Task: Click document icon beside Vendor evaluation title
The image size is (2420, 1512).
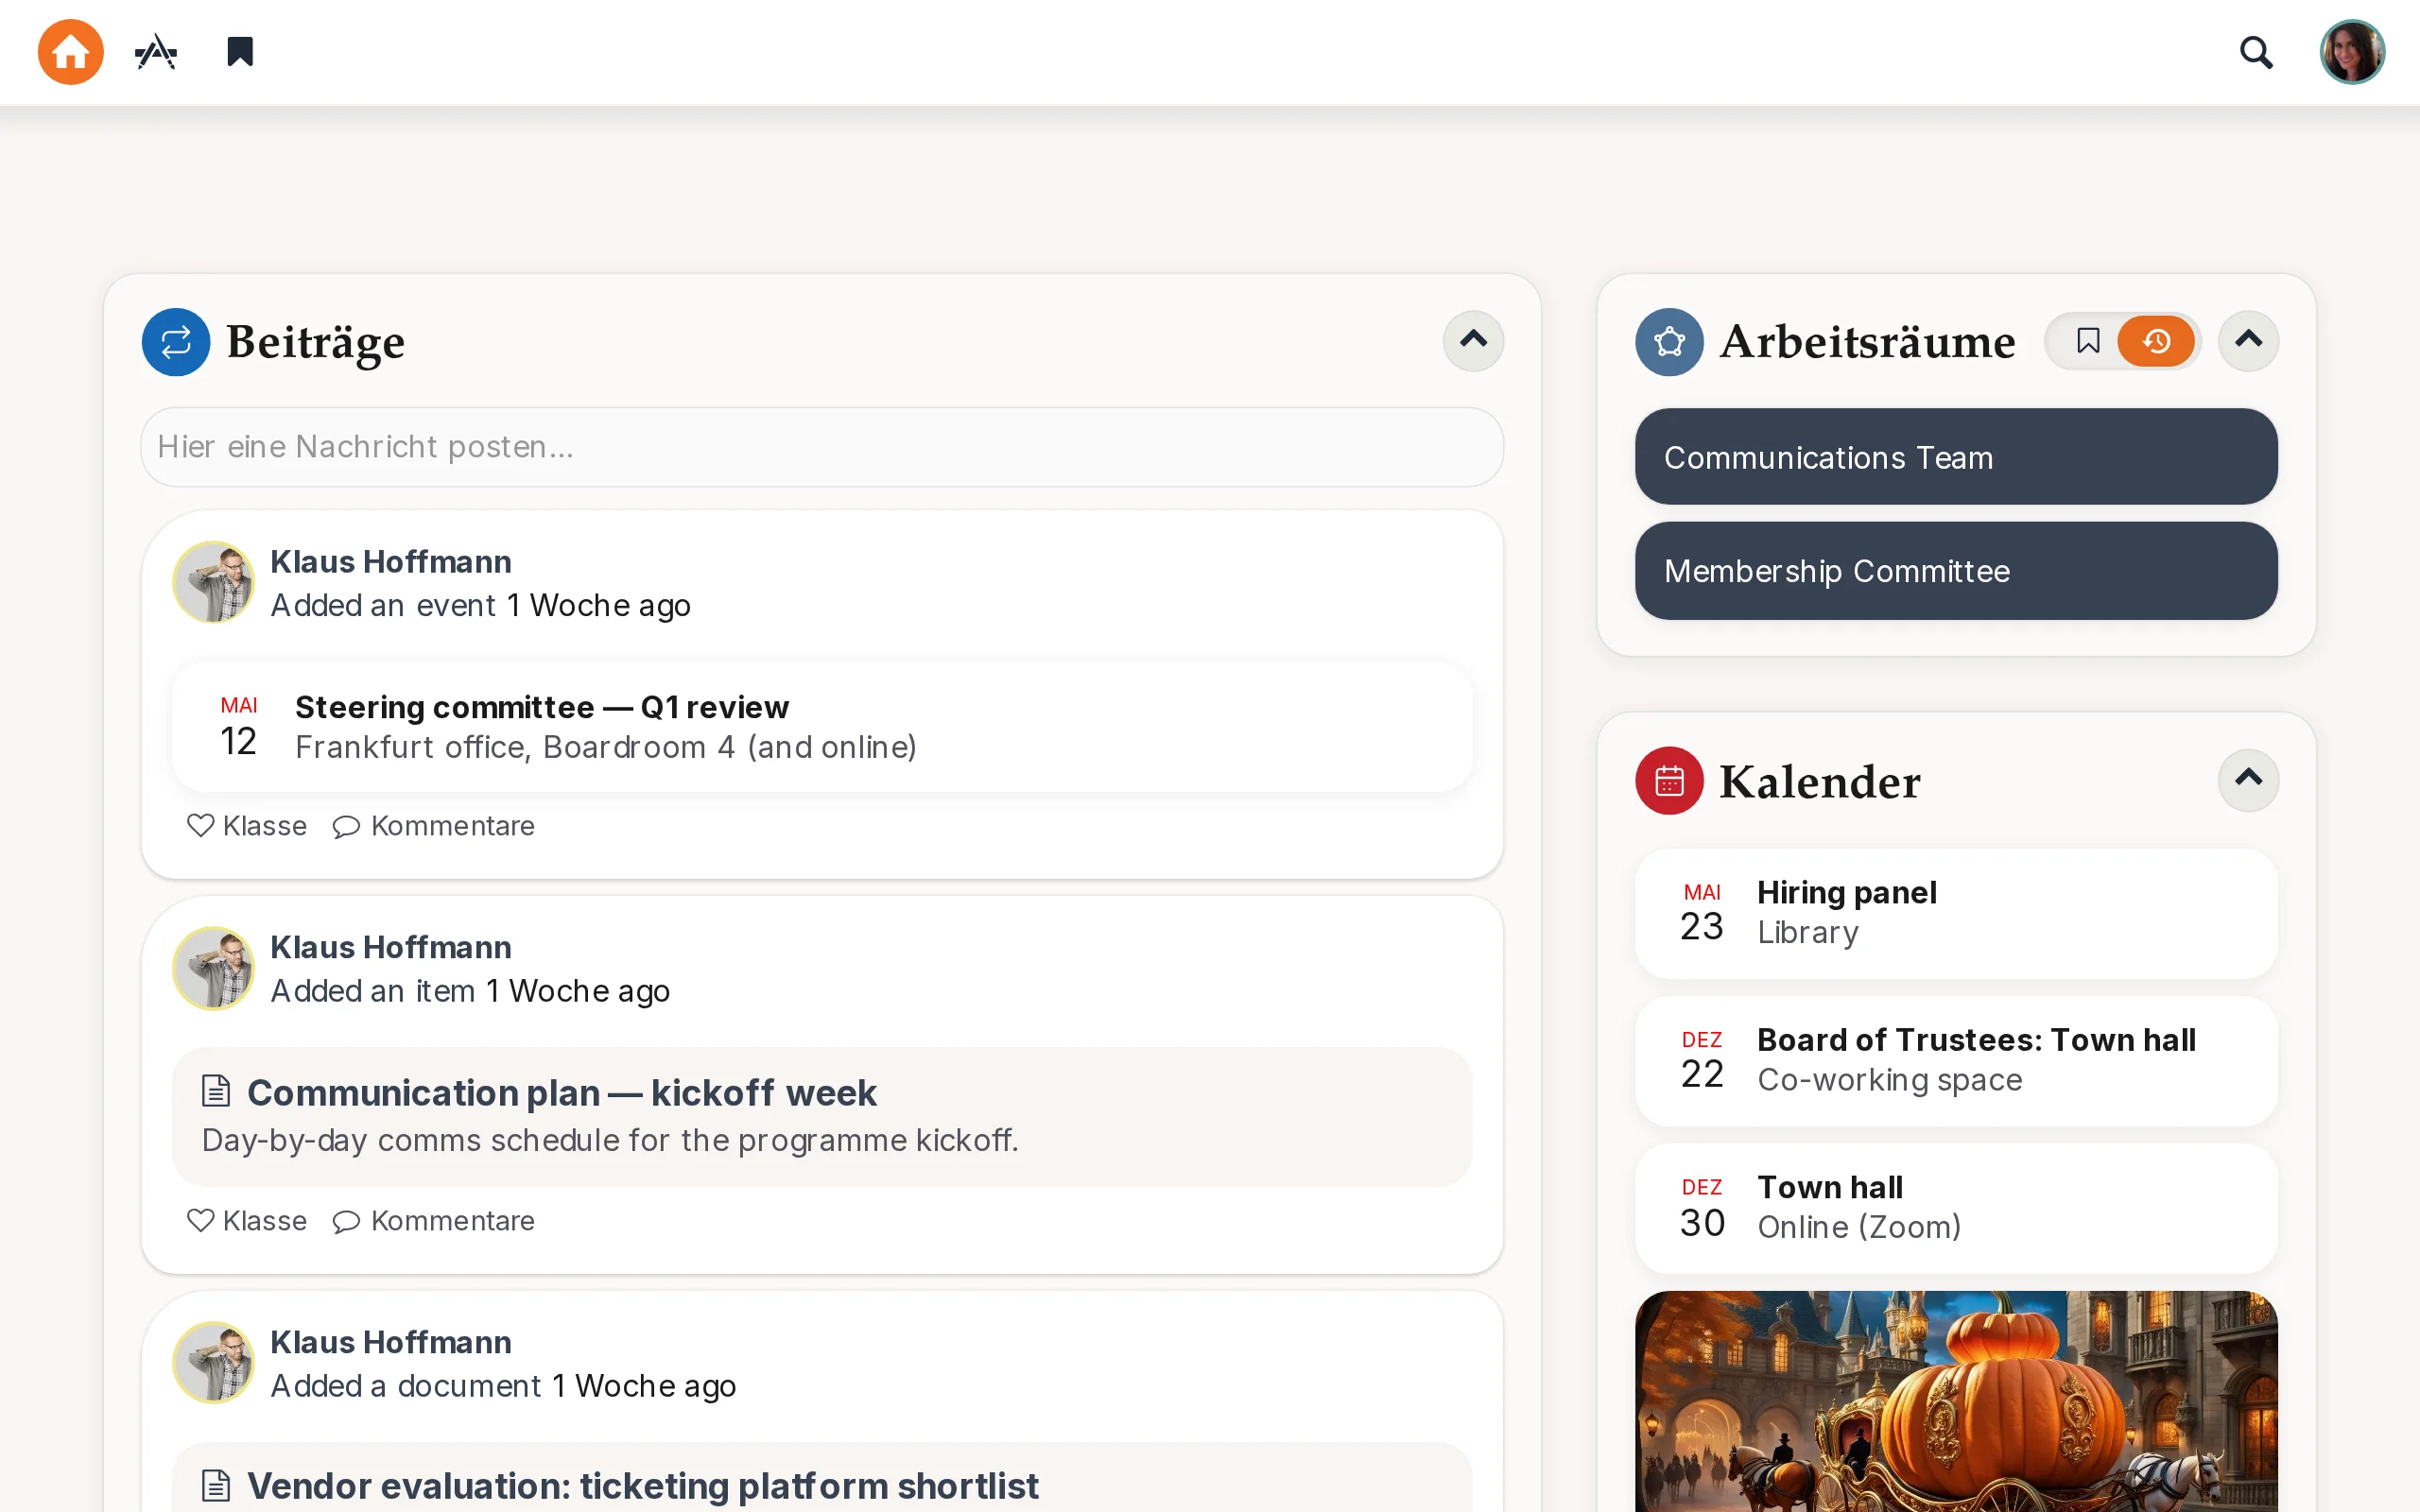Action: (216, 1485)
